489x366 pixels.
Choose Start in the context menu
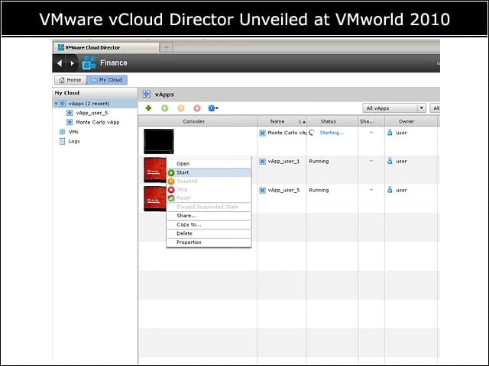coord(209,173)
